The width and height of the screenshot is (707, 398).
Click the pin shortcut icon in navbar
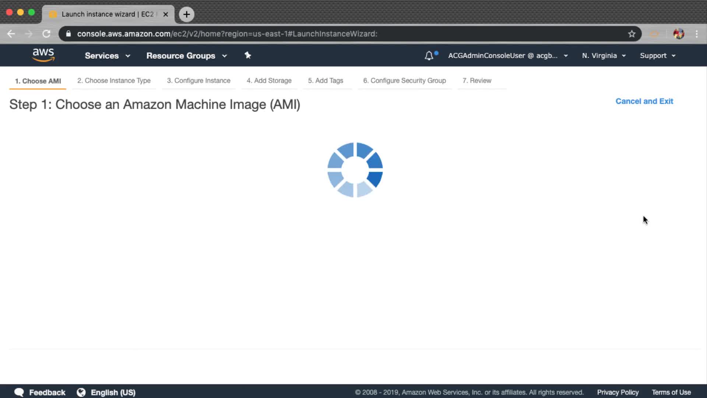248,55
